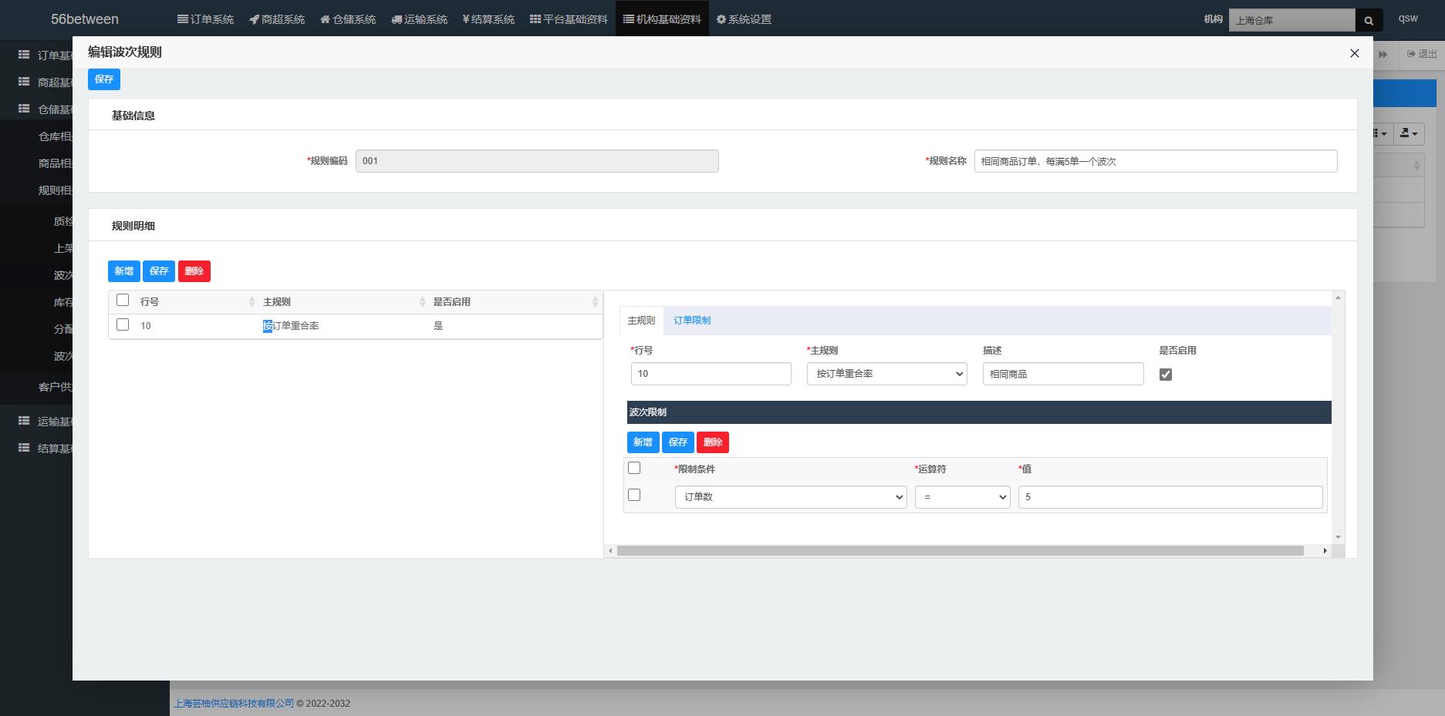Open the 系统设置 top menu

[x=744, y=19]
